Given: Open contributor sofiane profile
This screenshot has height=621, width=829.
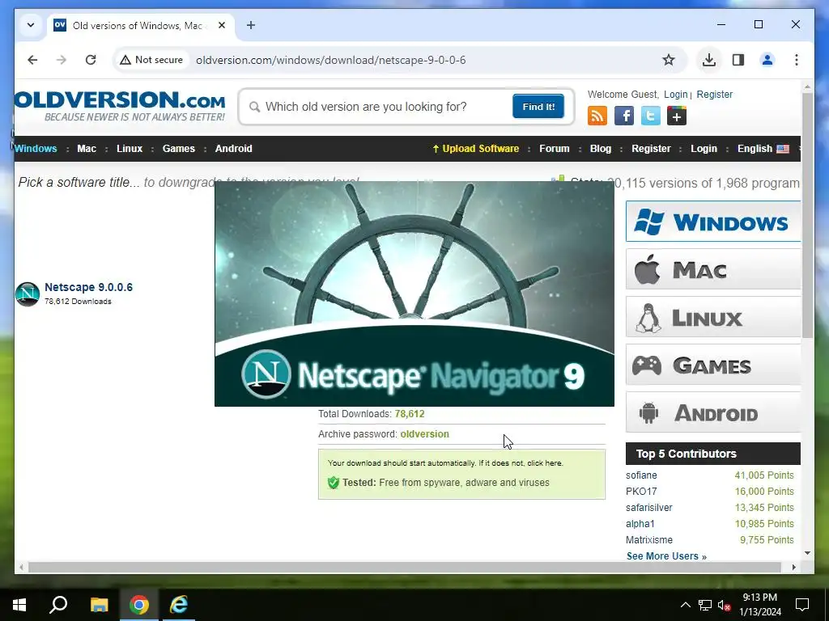Looking at the screenshot, I should [x=641, y=475].
